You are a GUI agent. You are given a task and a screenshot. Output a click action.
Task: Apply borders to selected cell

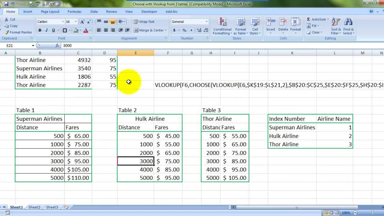[64, 30]
